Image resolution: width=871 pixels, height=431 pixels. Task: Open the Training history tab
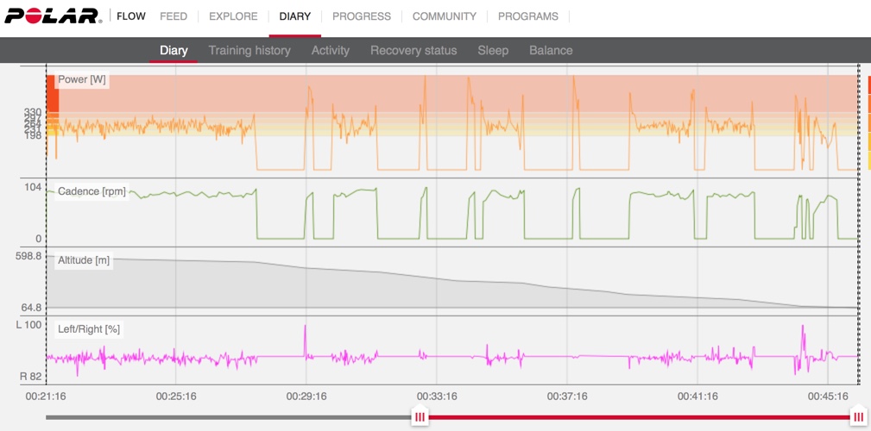click(249, 50)
